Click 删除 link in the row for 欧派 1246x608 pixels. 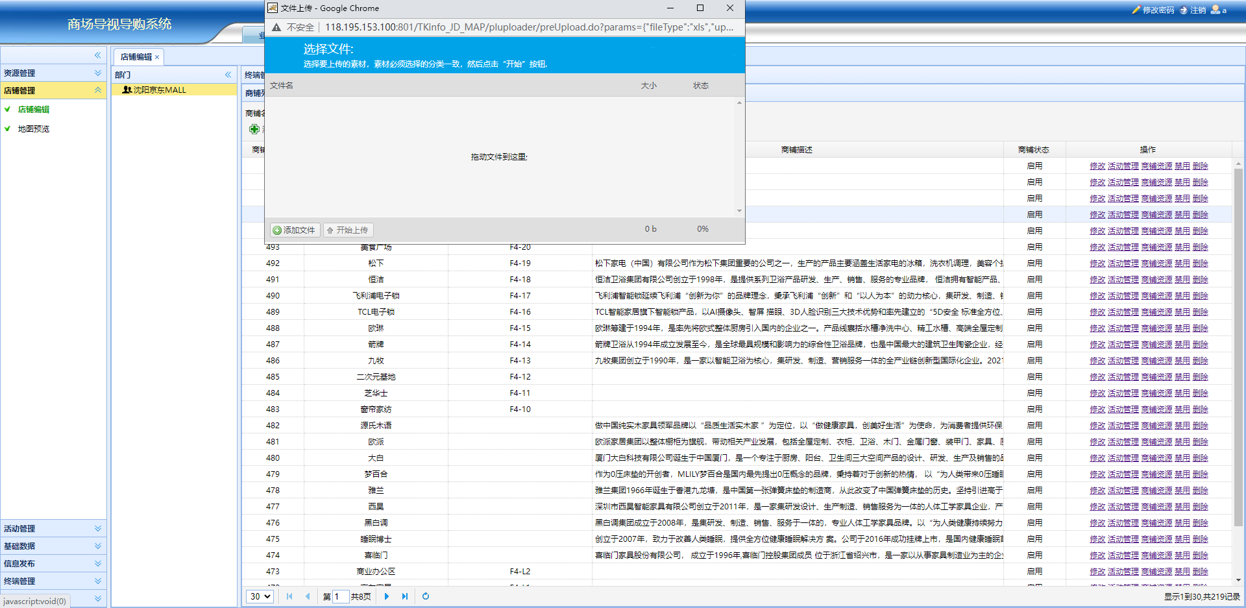[x=1201, y=442]
